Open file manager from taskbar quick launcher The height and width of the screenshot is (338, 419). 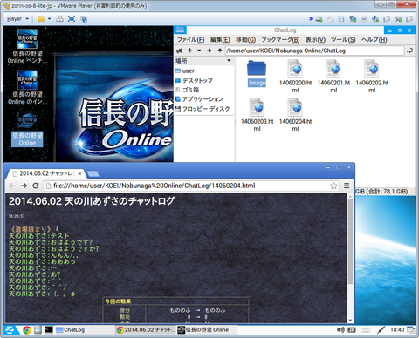[38, 330]
